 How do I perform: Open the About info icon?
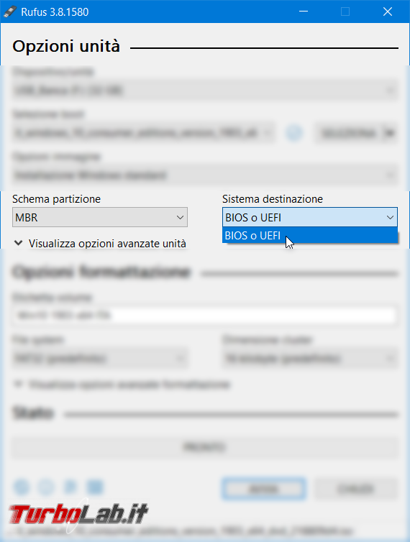pyautogui.click(x=46, y=487)
